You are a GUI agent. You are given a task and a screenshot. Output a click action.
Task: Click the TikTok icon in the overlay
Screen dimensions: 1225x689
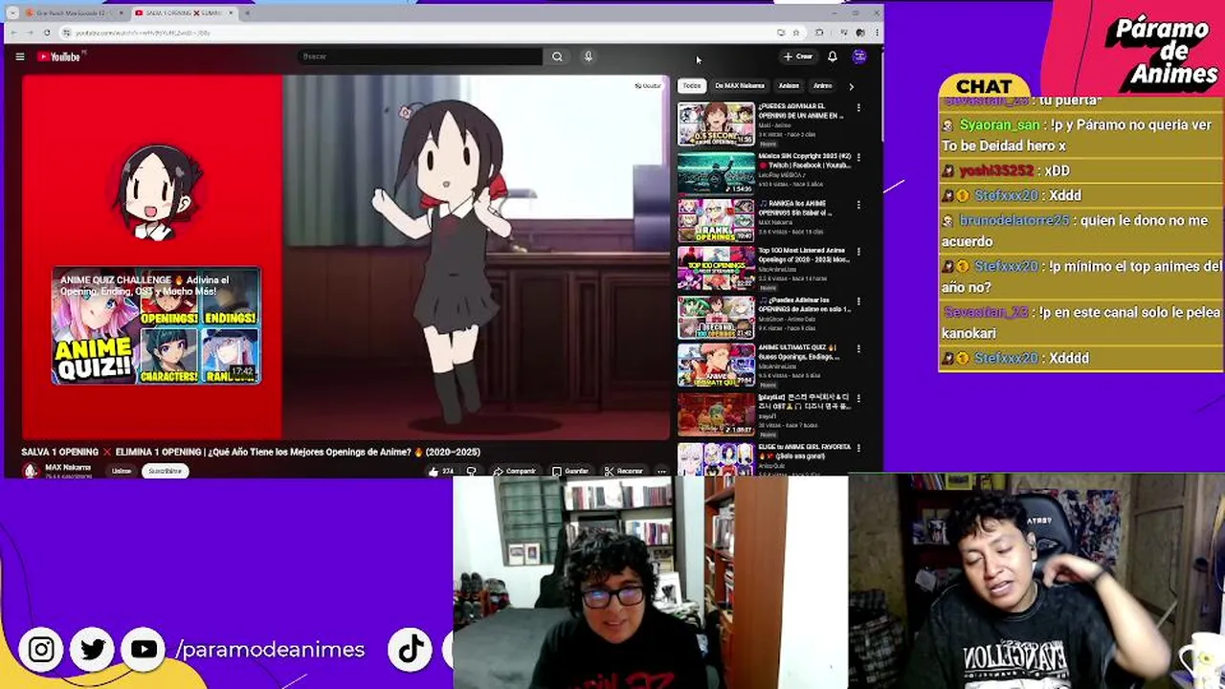(x=412, y=650)
